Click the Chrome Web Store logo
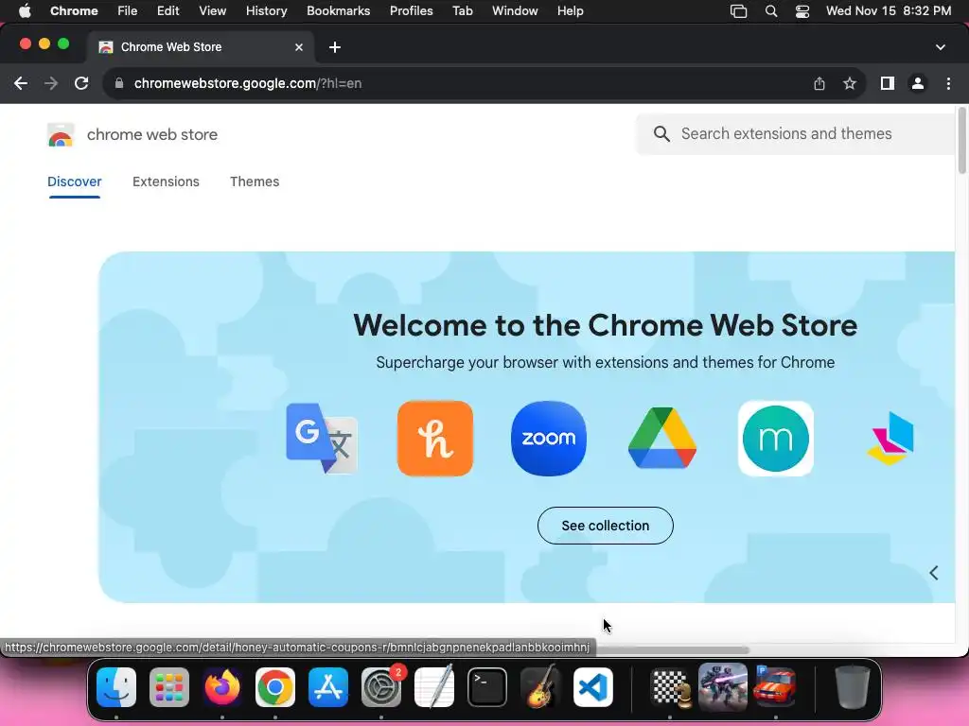 click(x=61, y=134)
